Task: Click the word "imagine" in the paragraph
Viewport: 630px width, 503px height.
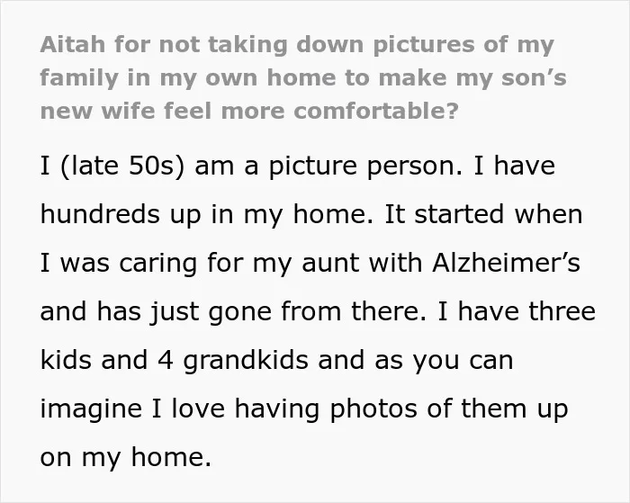Action: click(x=91, y=409)
